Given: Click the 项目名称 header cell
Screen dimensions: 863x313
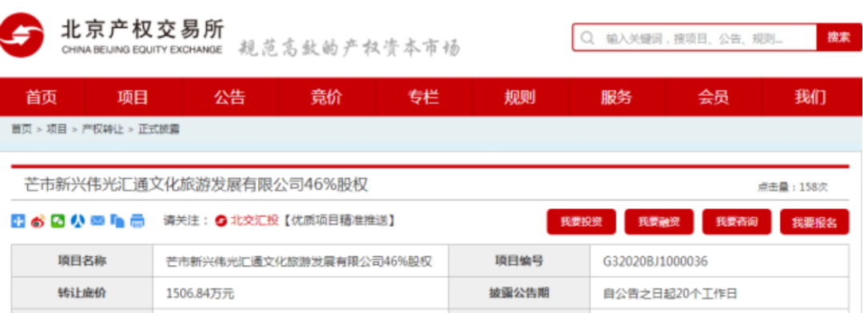Looking at the screenshot, I should 82,261.
